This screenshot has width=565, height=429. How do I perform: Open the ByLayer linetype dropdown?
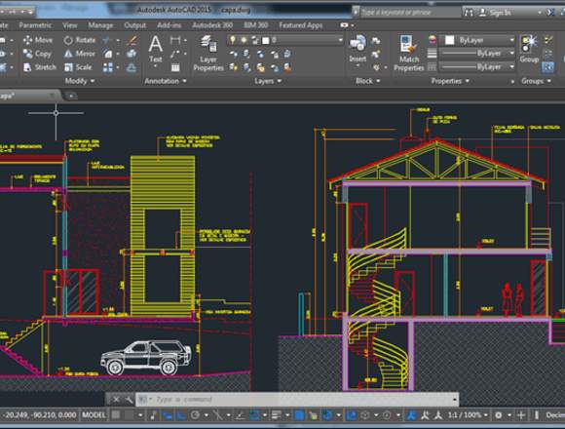[x=511, y=67]
